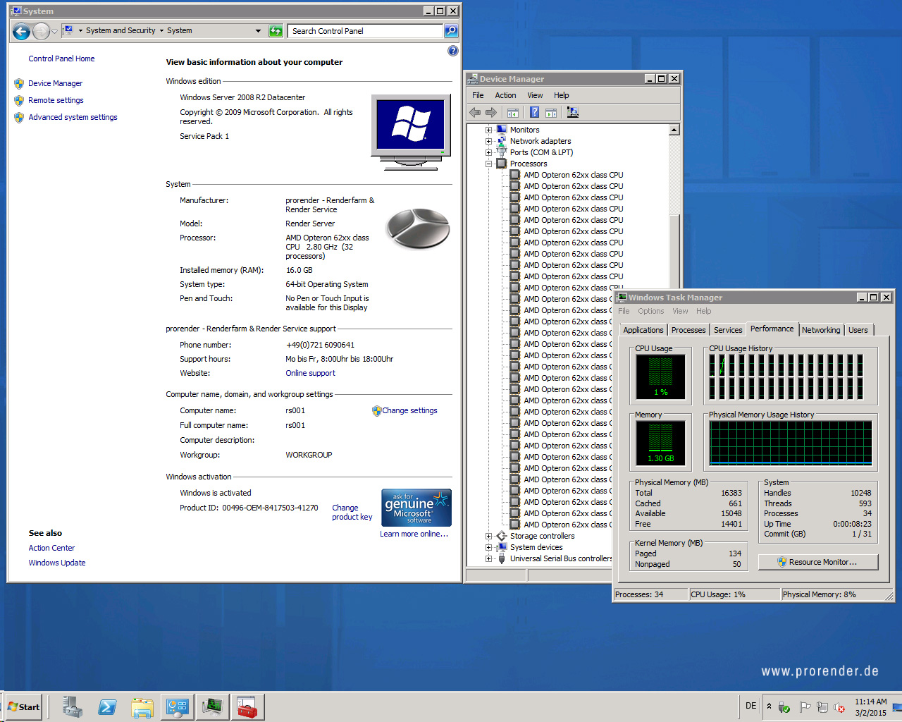Open Server Manager from the taskbar
The height and width of the screenshot is (722, 902).
click(x=72, y=707)
